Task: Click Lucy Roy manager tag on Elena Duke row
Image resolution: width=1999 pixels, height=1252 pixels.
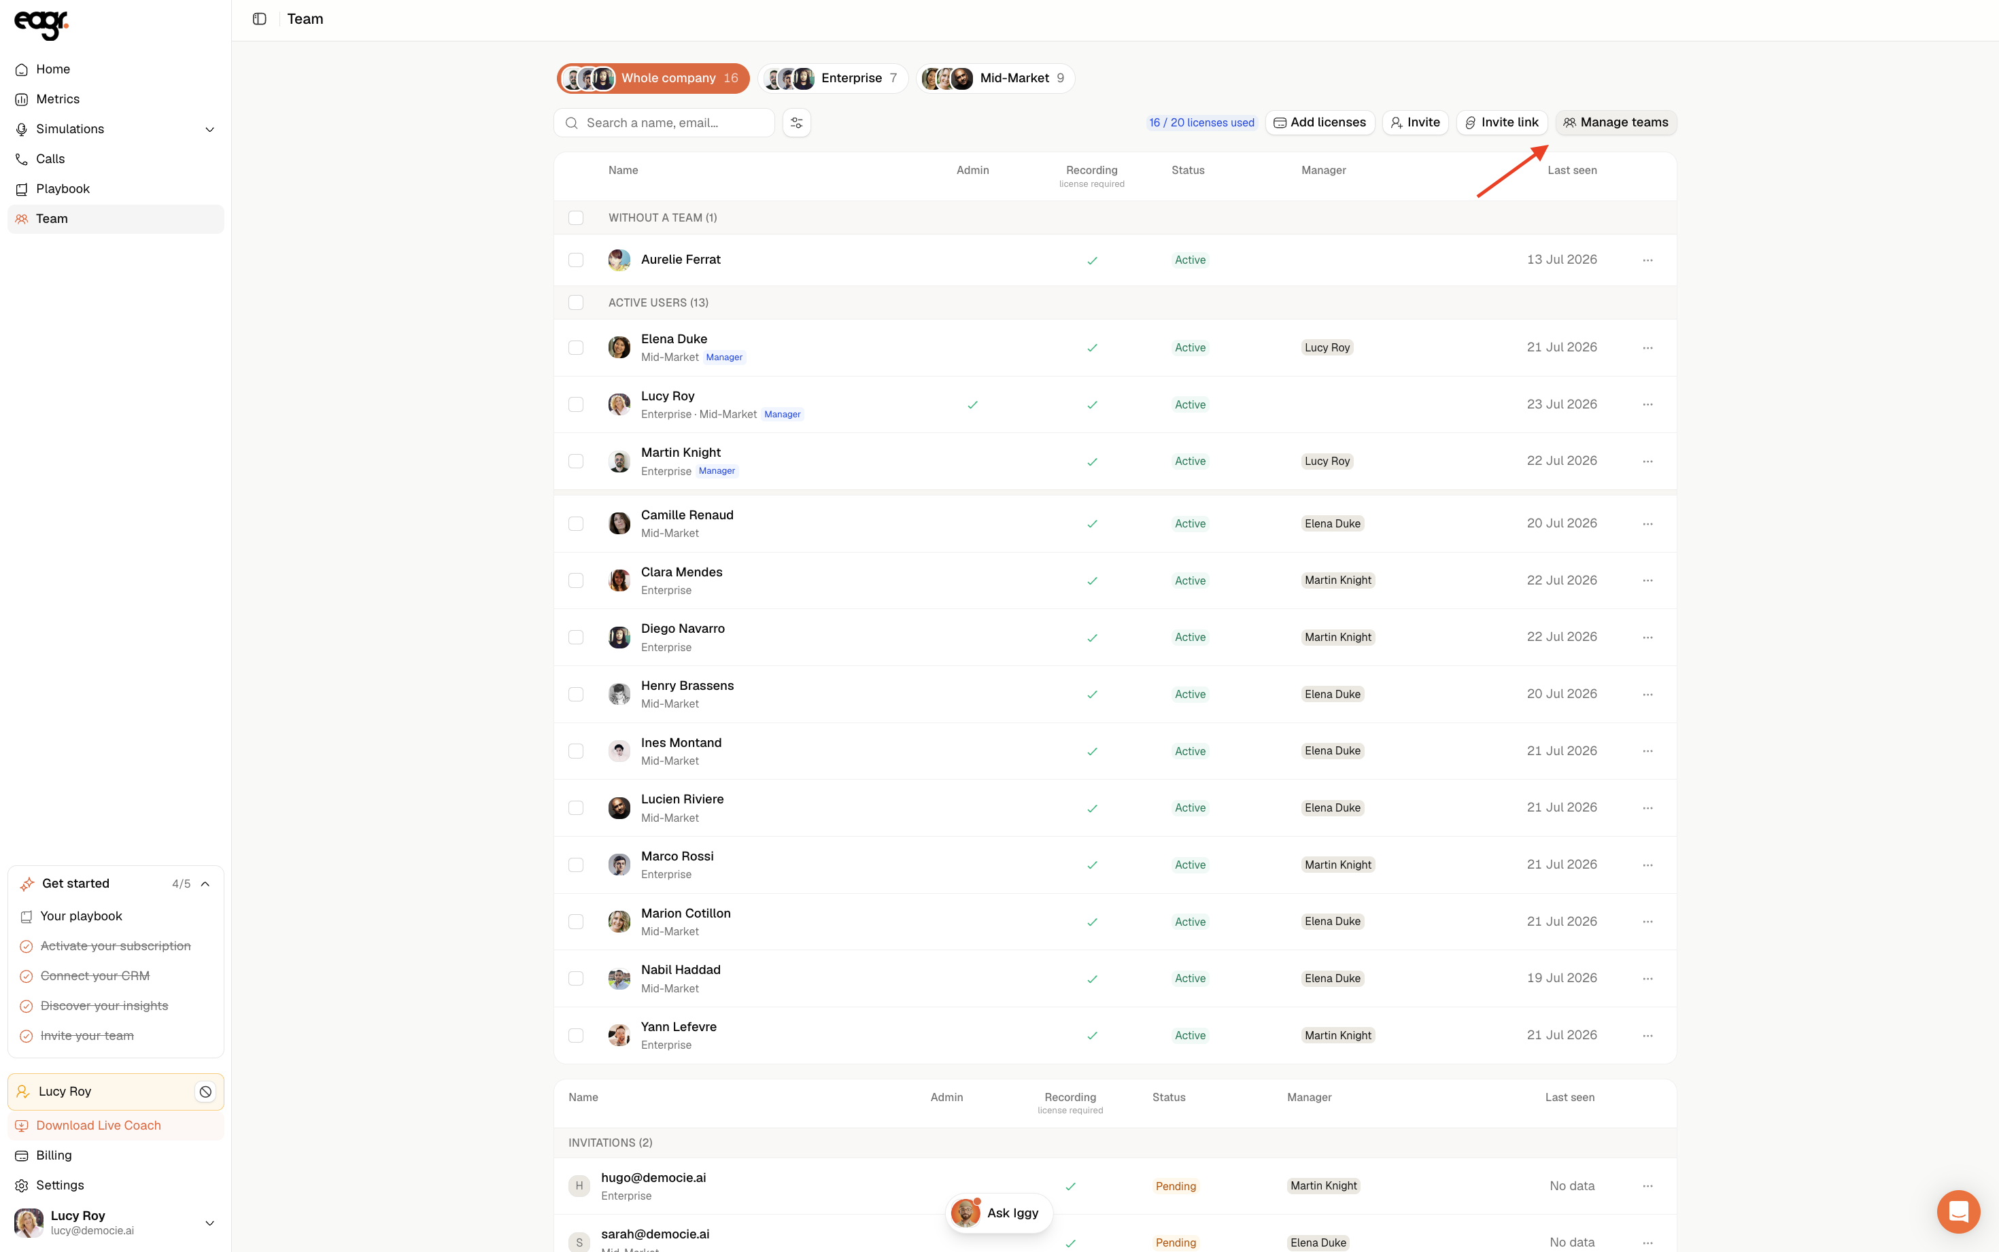Action: 1327,348
